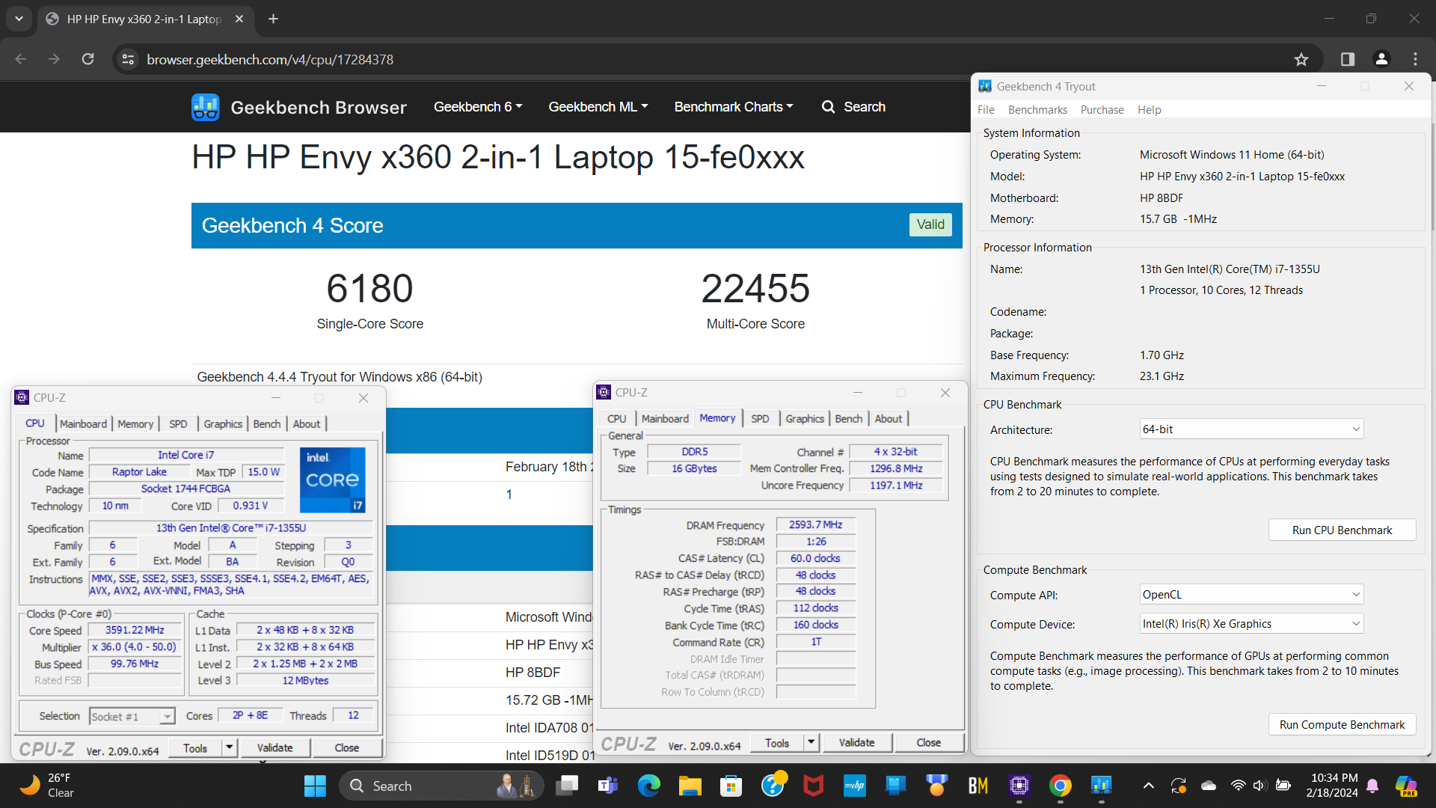
Task: Switch to Chrome via taskbar icon
Action: [x=1060, y=786]
